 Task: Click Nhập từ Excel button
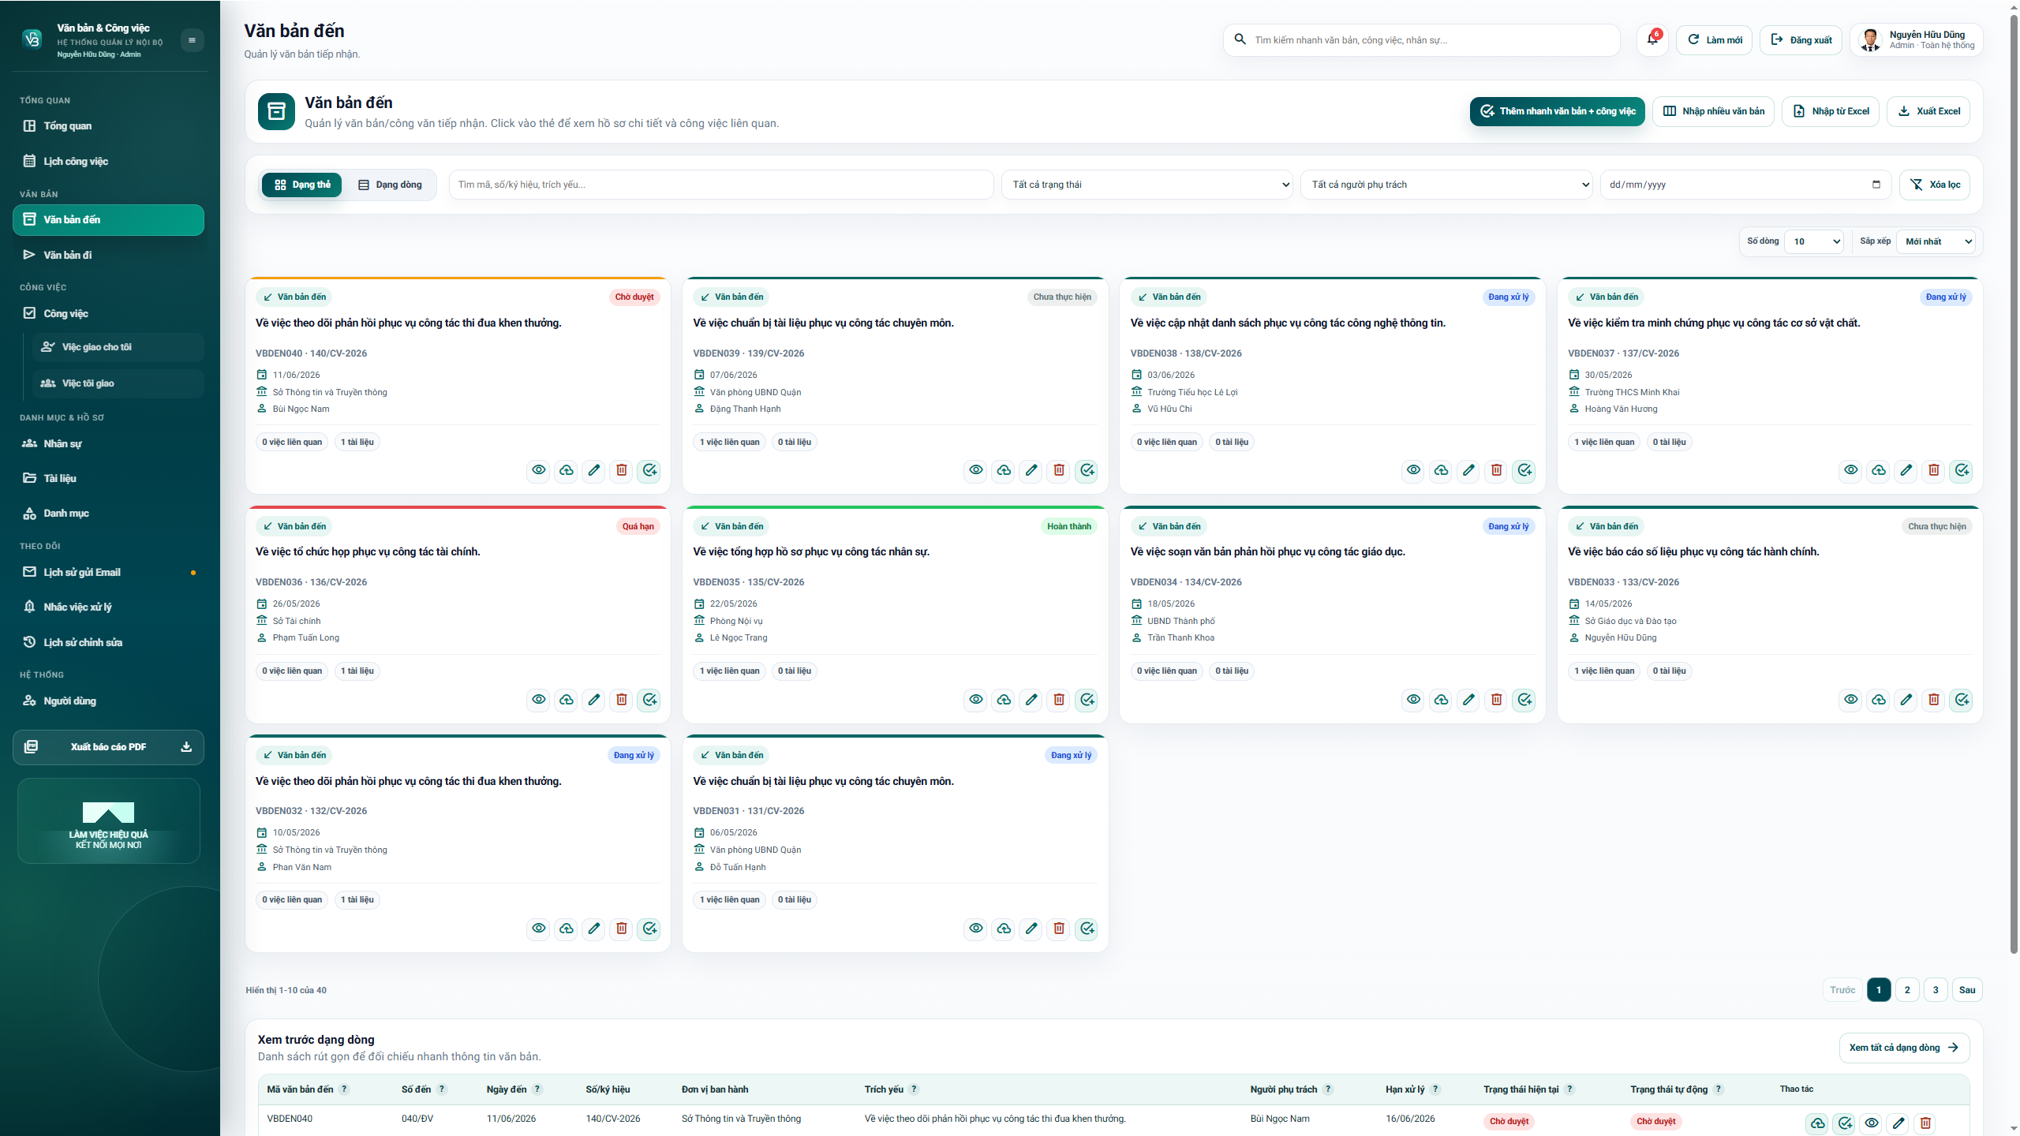1831,111
